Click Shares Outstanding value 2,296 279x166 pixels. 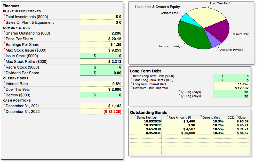point(101,33)
